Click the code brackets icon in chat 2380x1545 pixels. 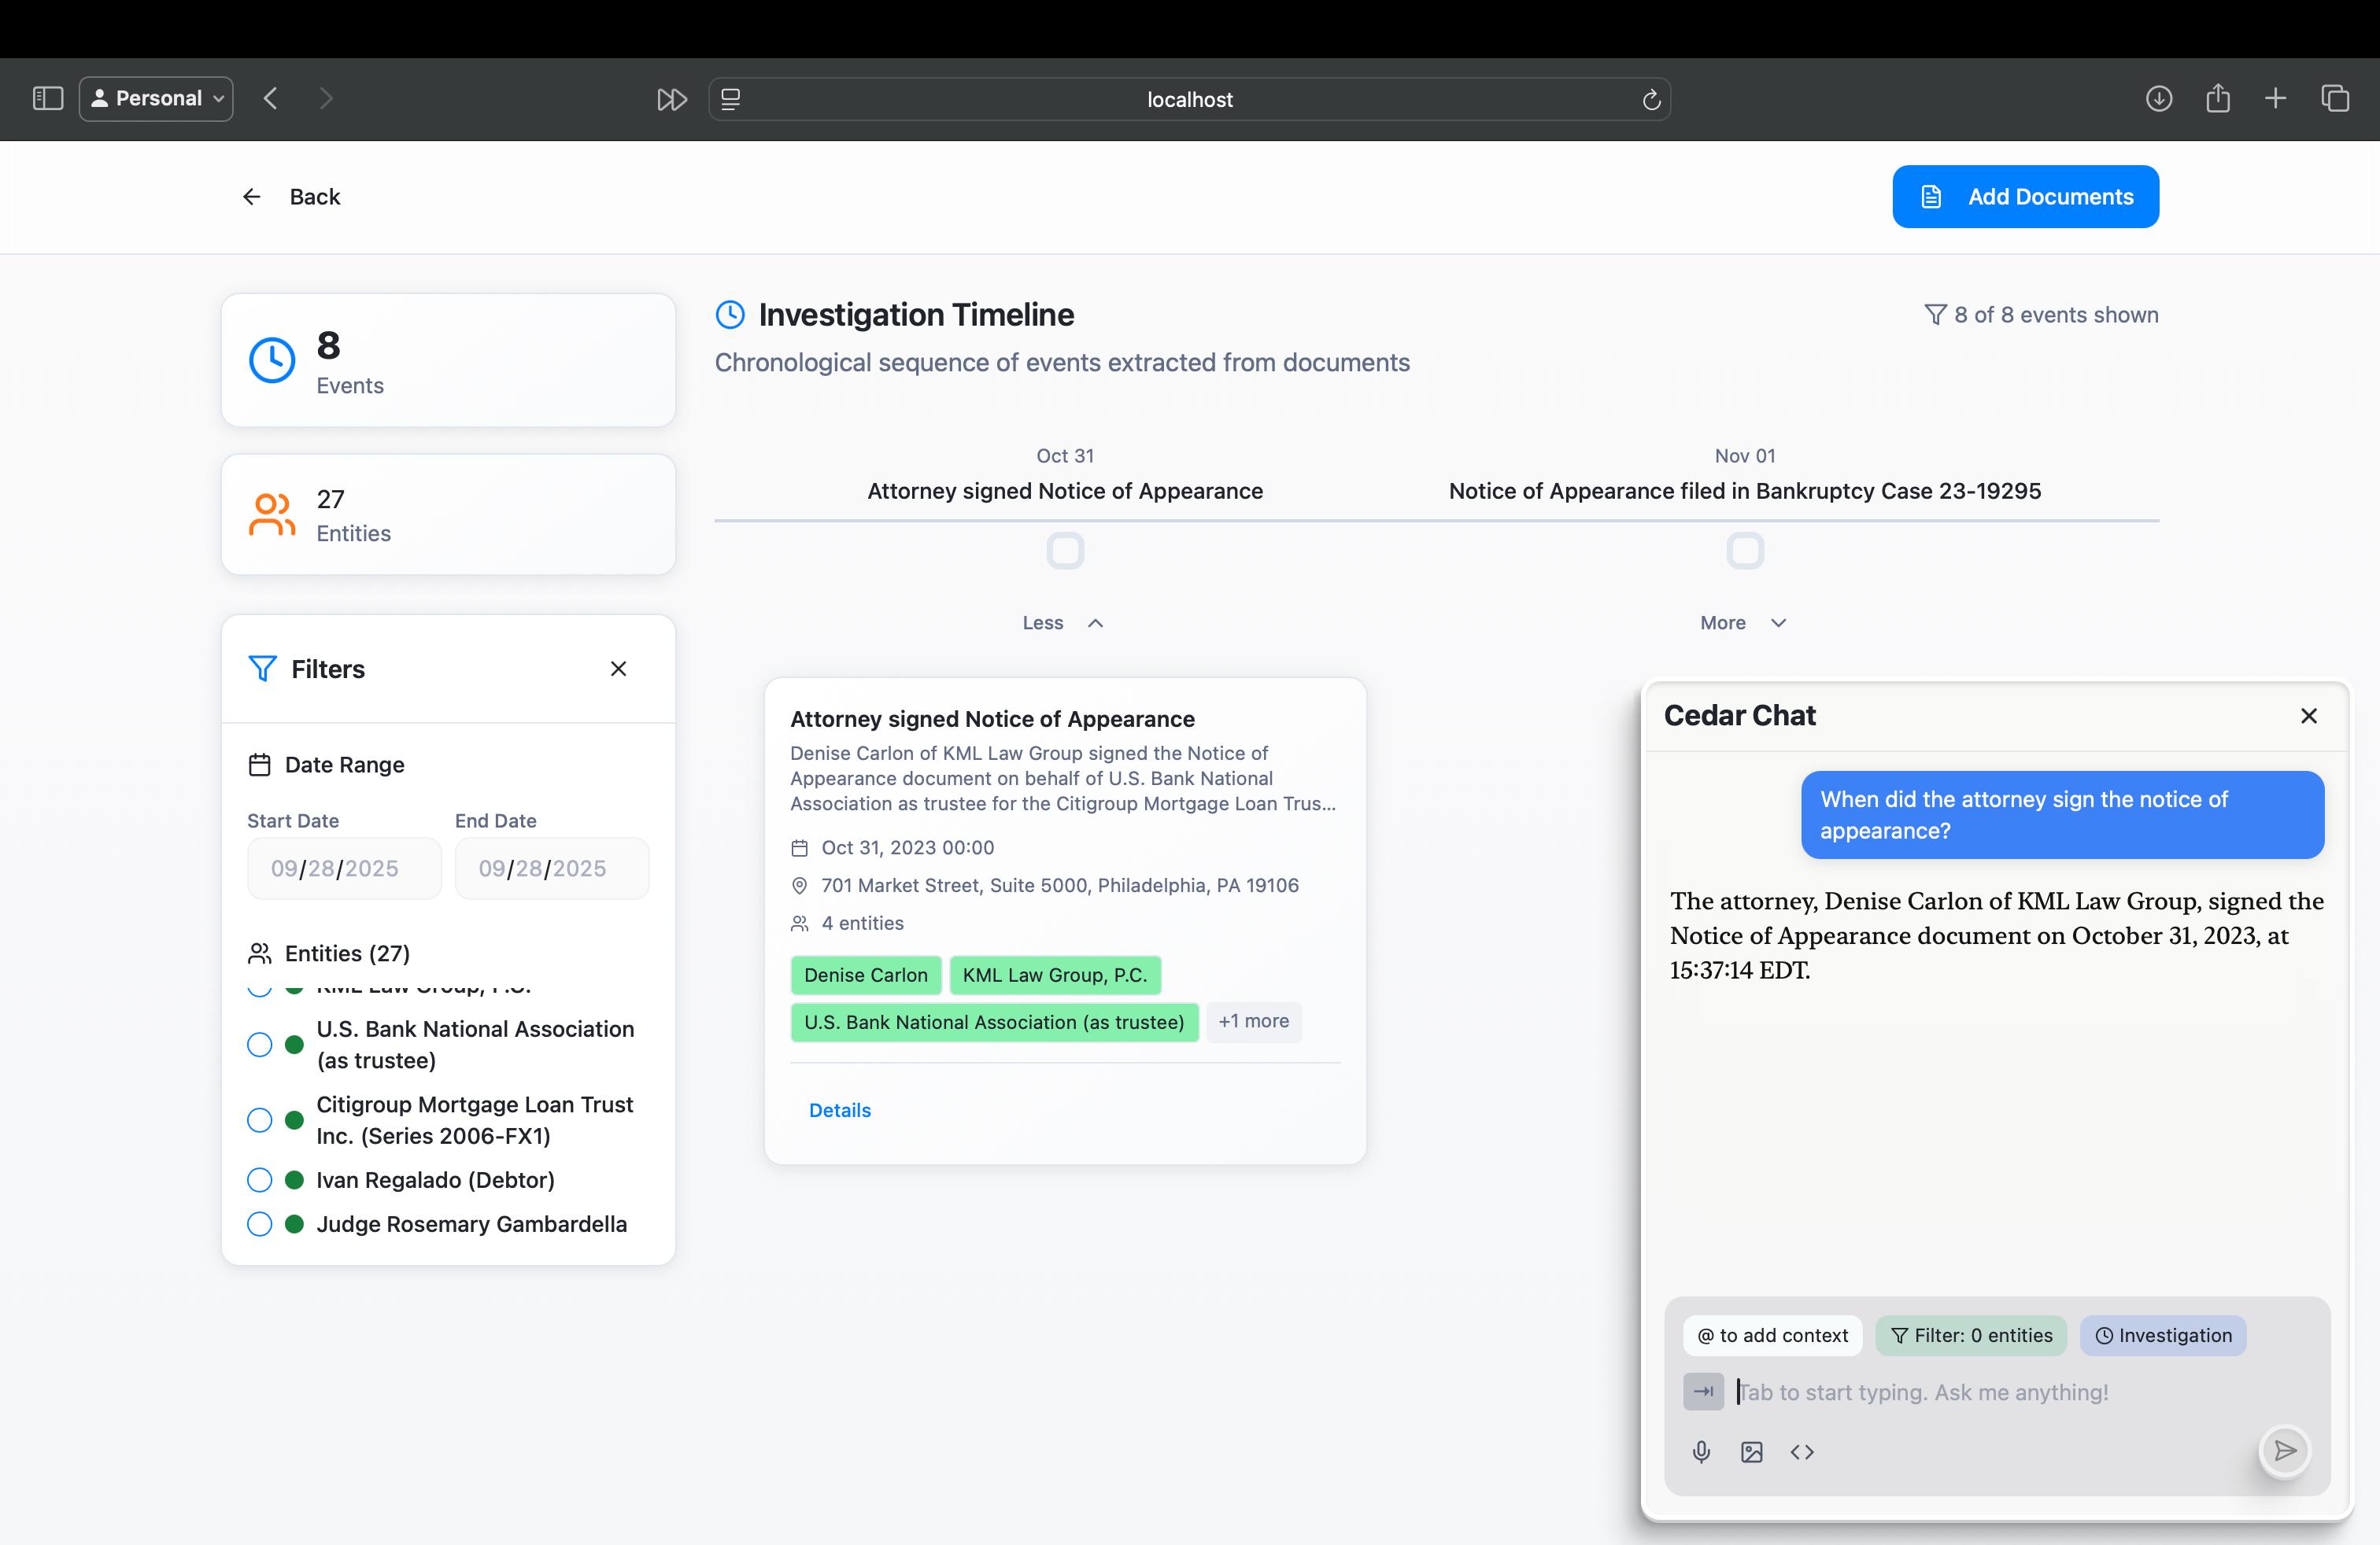pos(1802,1451)
